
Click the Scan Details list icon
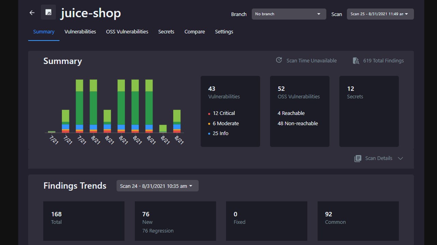coord(357,158)
